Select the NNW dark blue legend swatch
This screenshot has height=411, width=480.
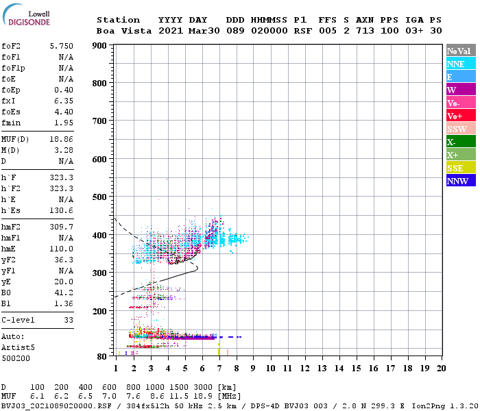(461, 180)
